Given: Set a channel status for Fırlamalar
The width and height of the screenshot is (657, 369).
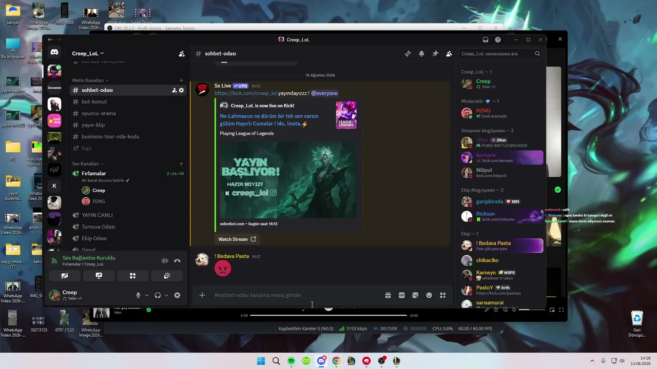Looking at the screenshot, I should tap(106, 180).
